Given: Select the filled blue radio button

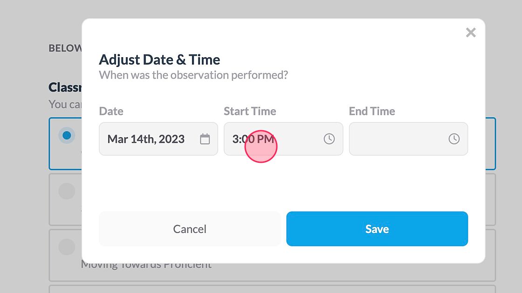Looking at the screenshot, I should point(67,135).
